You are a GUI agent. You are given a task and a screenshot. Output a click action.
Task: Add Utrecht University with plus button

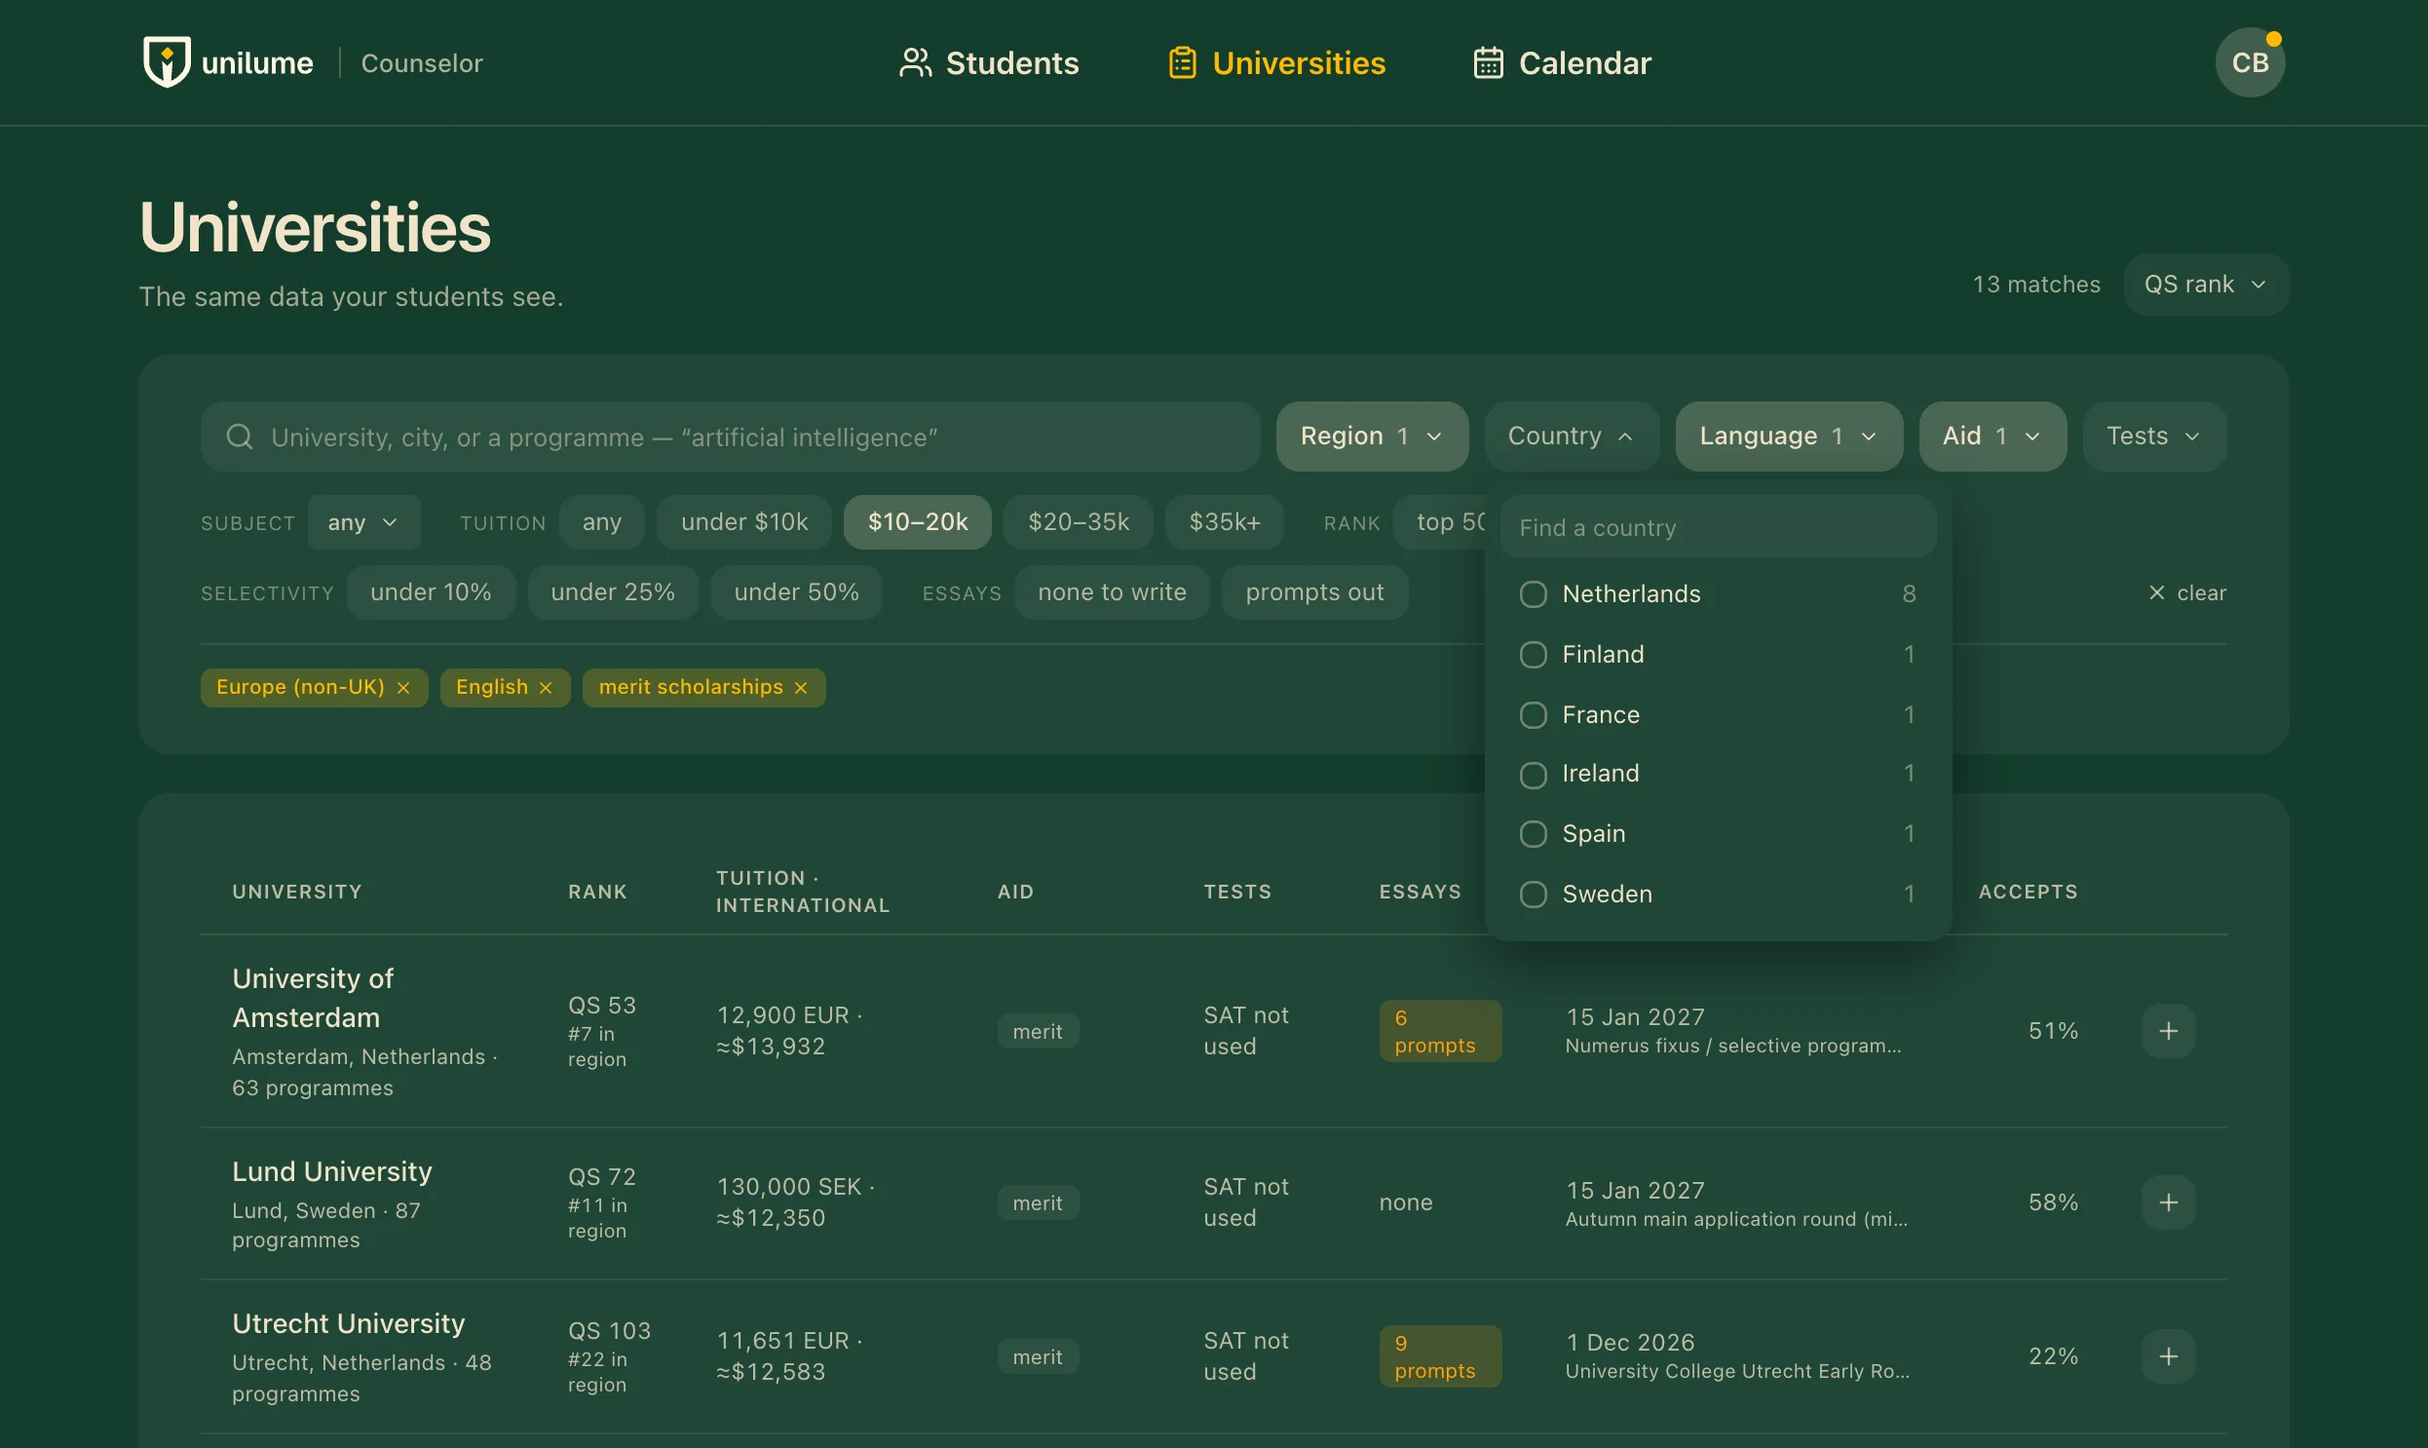pos(2168,1356)
